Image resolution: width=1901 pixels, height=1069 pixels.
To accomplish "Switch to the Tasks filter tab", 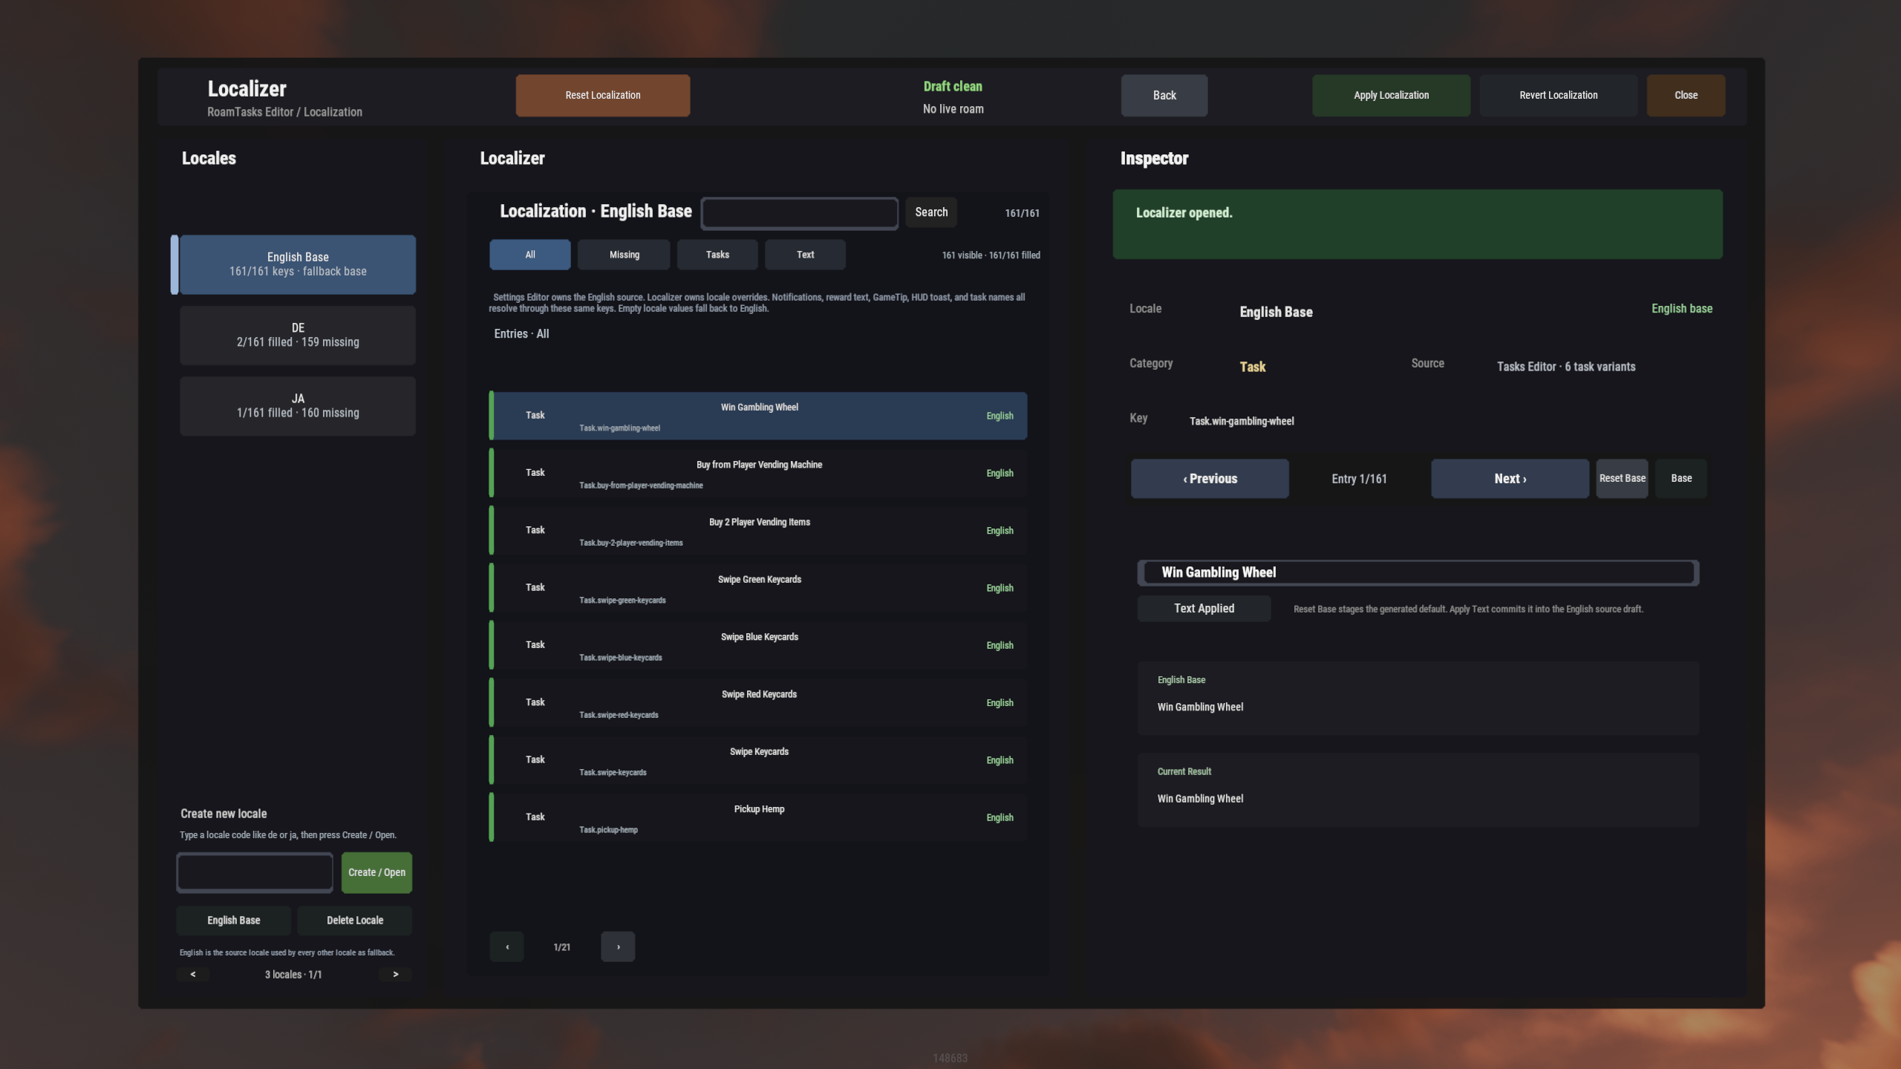I will pyautogui.click(x=717, y=255).
